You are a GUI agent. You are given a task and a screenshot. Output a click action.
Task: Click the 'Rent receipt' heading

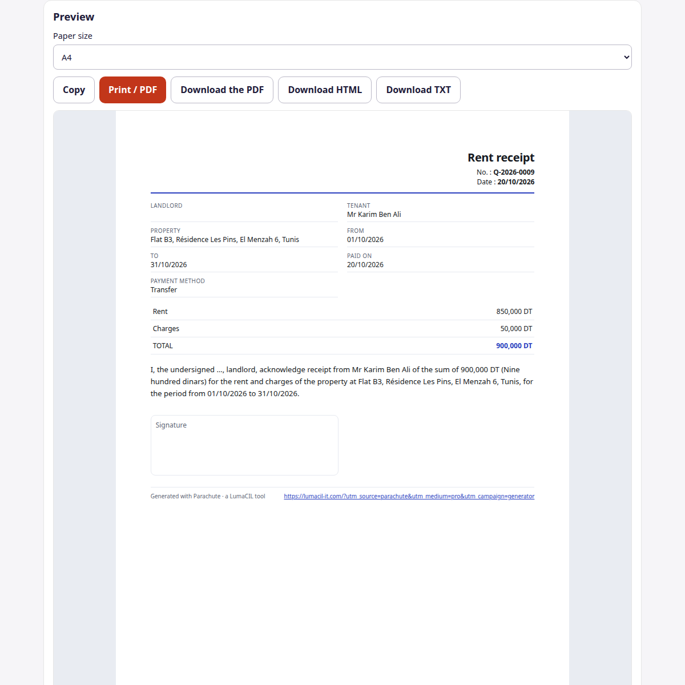click(501, 158)
